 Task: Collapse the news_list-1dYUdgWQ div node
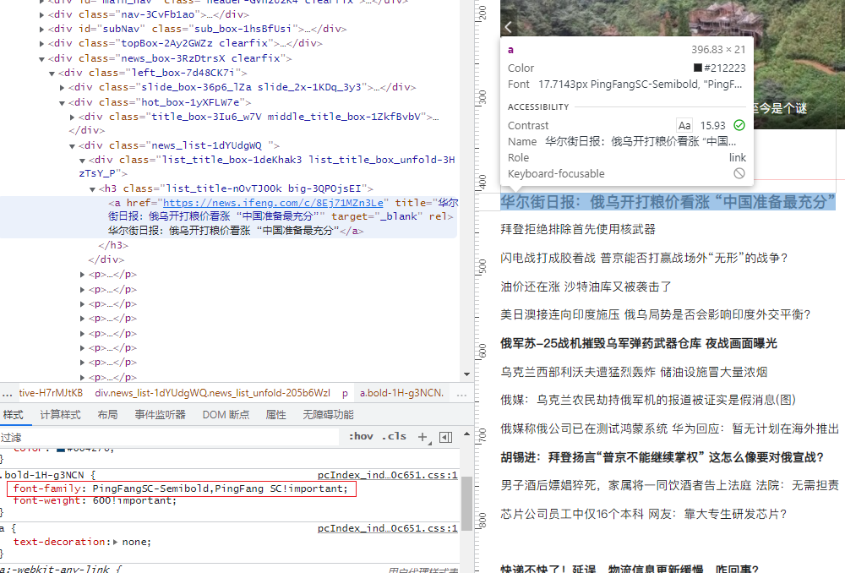72,146
